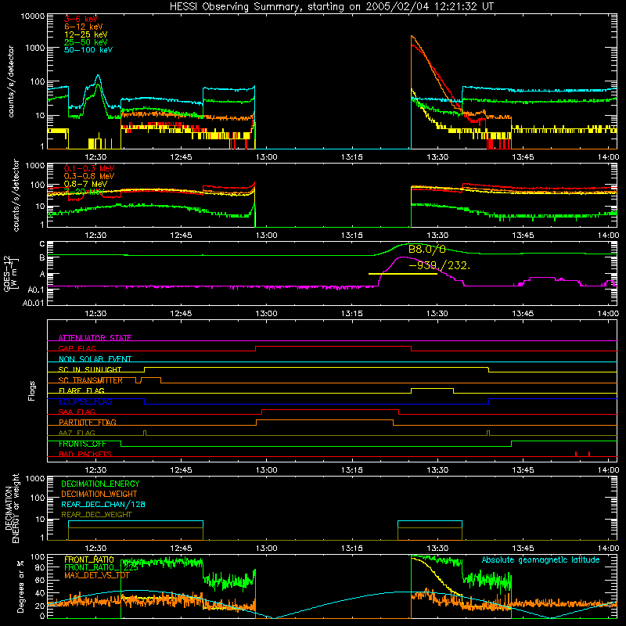
Task: Click the MAX_DET_VS_TOT legend label
Action: [x=97, y=575]
